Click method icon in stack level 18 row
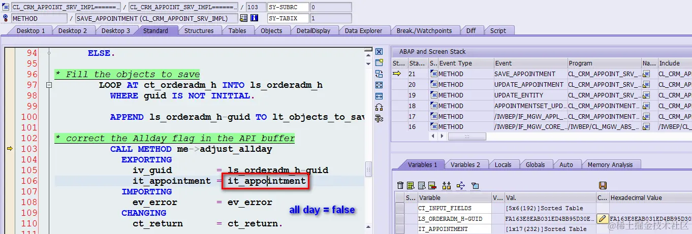This screenshot has height=234, width=692. [434, 106]
